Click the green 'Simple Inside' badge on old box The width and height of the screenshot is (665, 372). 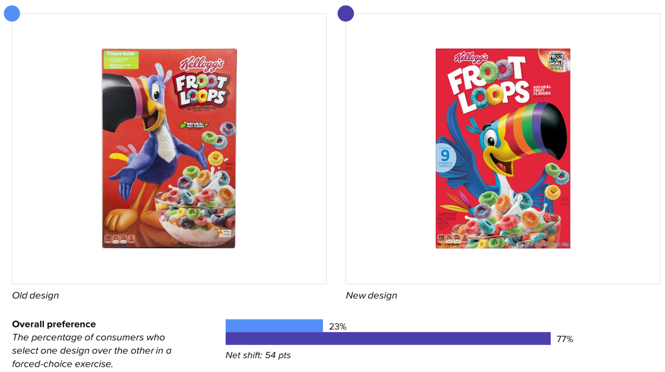(x=121, y=60)
